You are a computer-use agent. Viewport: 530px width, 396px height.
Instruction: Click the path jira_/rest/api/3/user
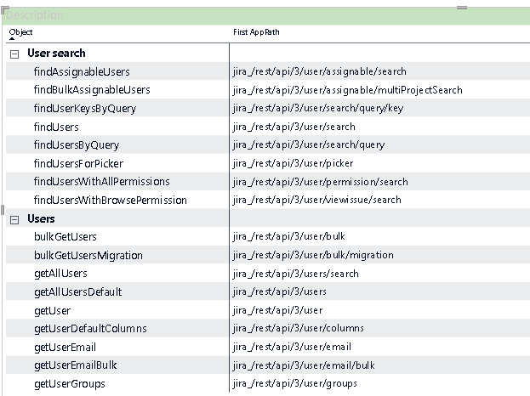pos(277,310)
